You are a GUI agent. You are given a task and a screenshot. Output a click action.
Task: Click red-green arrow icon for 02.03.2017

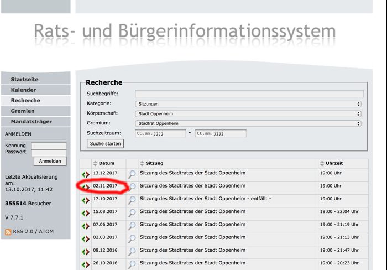pos(85,239)
